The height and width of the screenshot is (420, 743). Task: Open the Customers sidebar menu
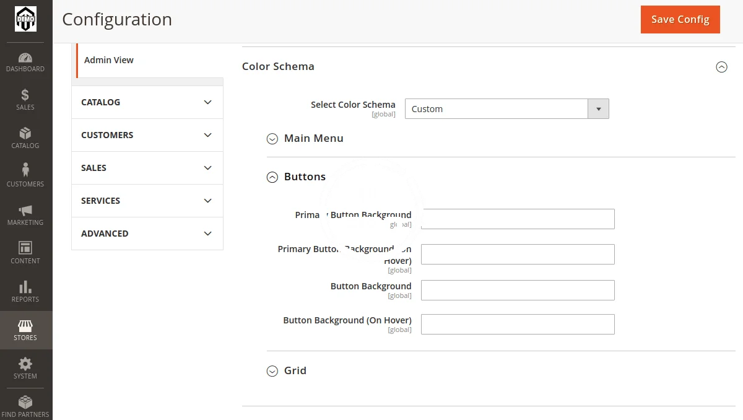(25, 177)
